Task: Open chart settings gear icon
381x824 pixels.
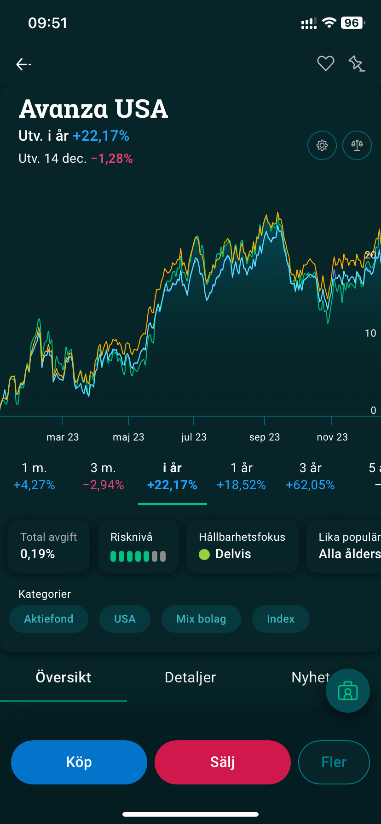Action: (322, 145)
